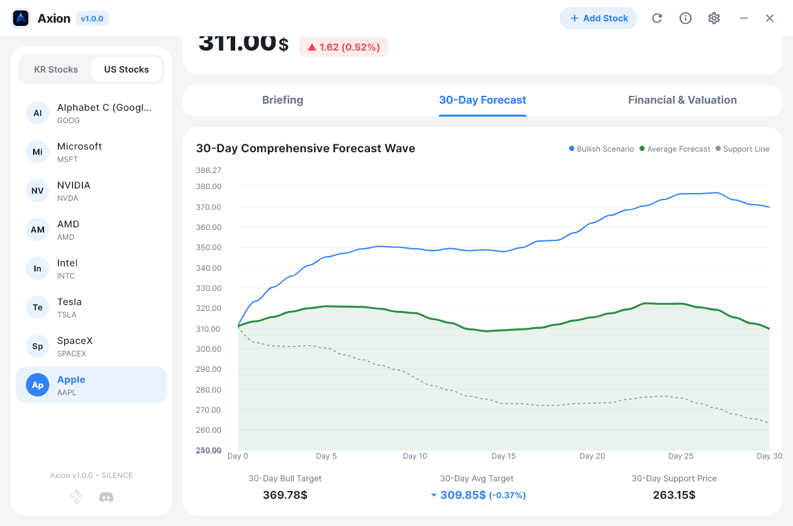Select Apple AAPL in the stock list
Screen dimensions: 793x526
(x=91, y=385)
